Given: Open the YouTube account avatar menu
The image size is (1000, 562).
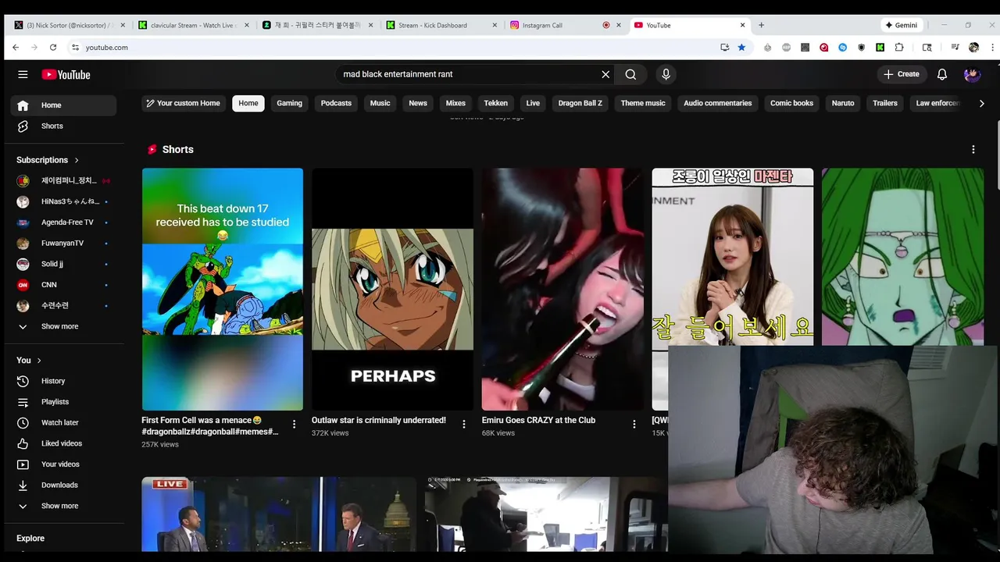Looking at the screenshot, I should pos(972,74).
